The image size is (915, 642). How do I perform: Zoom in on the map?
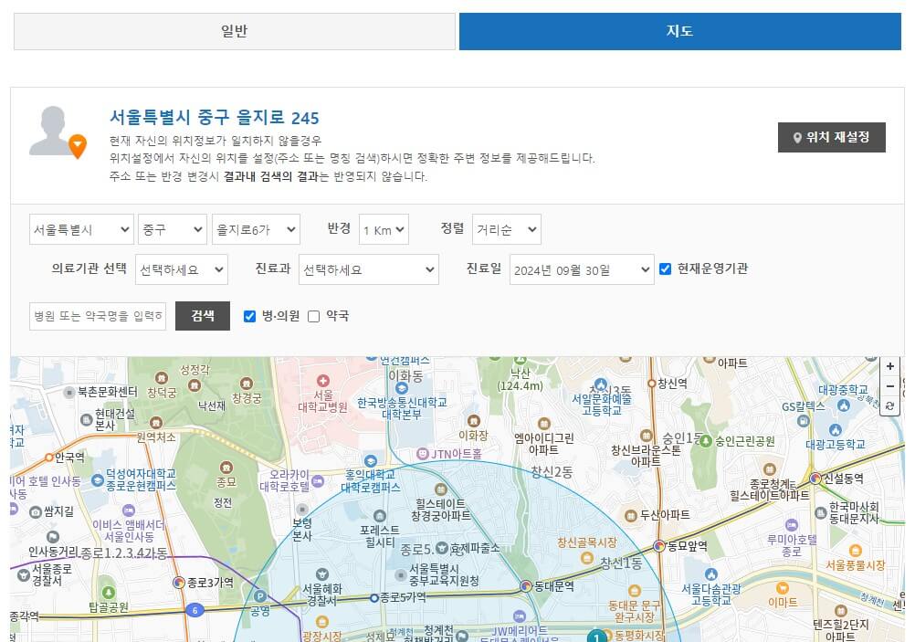[889, 365]
